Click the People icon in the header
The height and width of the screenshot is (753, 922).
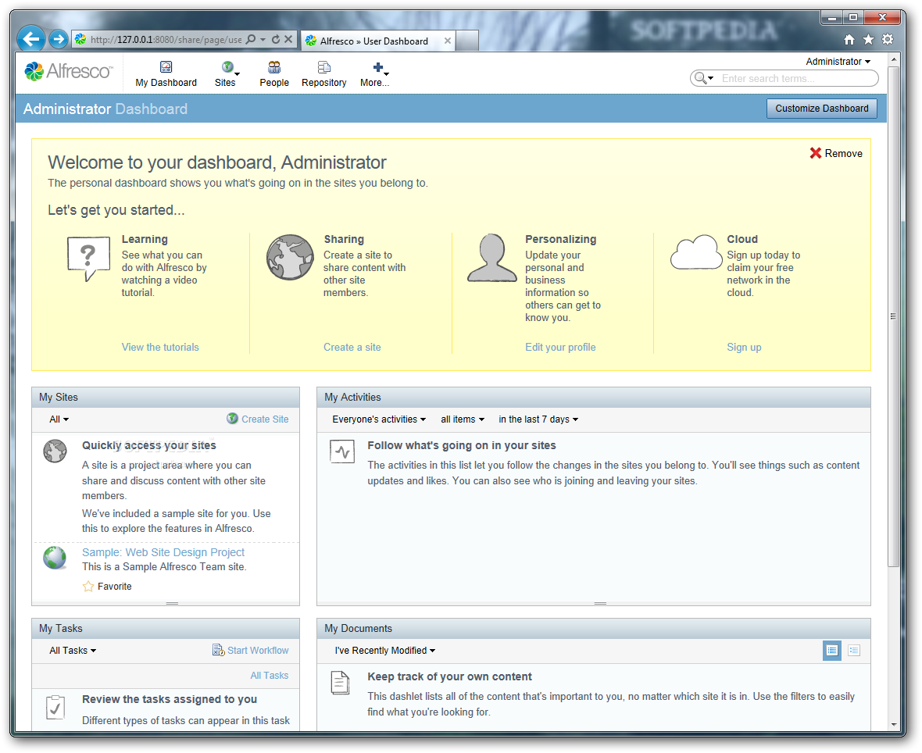[274, 67]
